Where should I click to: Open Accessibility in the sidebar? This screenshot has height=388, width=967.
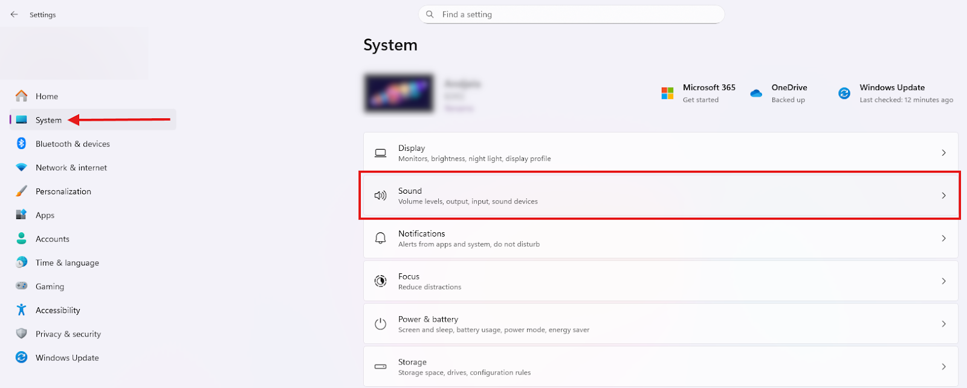[58, 310]
